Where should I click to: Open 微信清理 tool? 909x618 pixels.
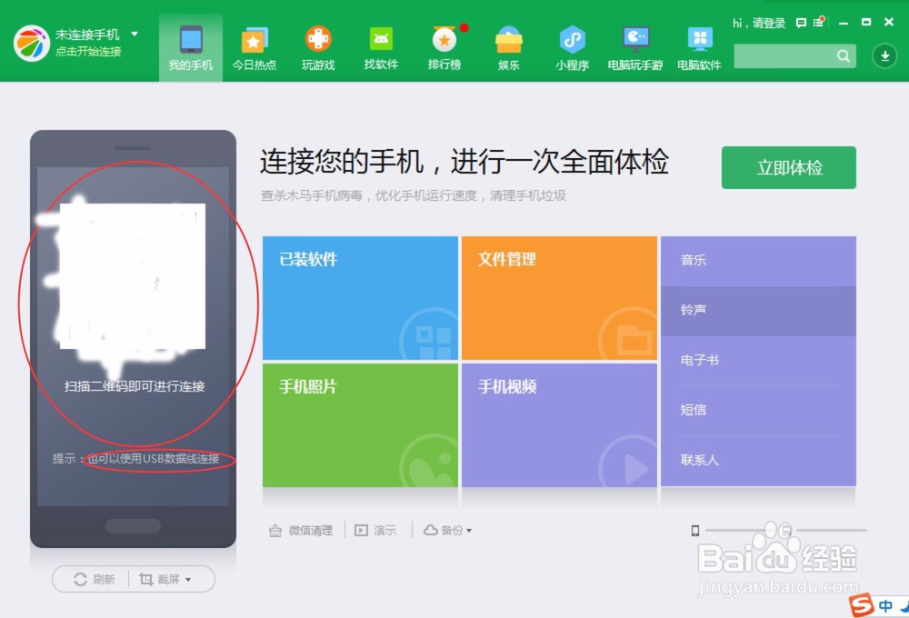(x=301, y=531)
